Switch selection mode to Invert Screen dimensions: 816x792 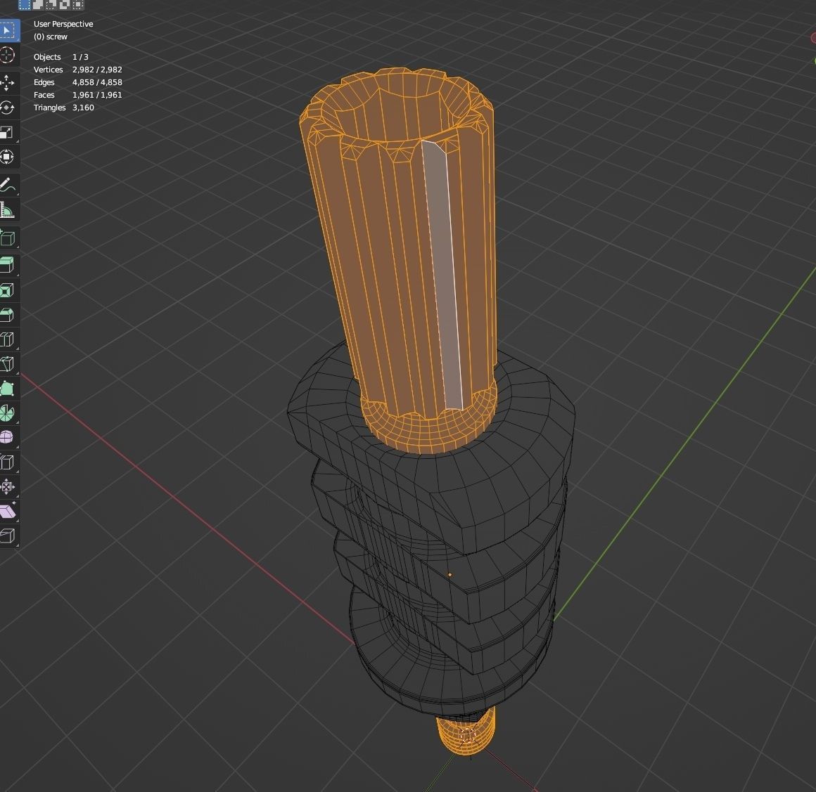(65, 5)
